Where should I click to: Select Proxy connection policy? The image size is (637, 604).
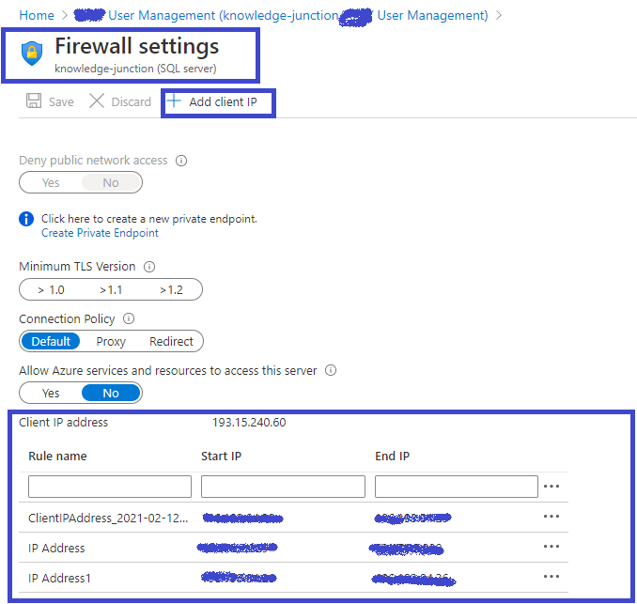(x=111, y=341)
